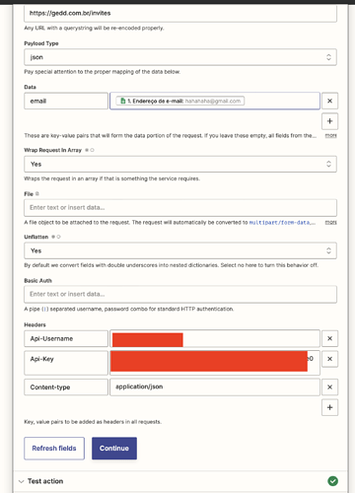This screenshot has width=355, height=493.
Task: Click the File label info icon
Action: (37, 194)
